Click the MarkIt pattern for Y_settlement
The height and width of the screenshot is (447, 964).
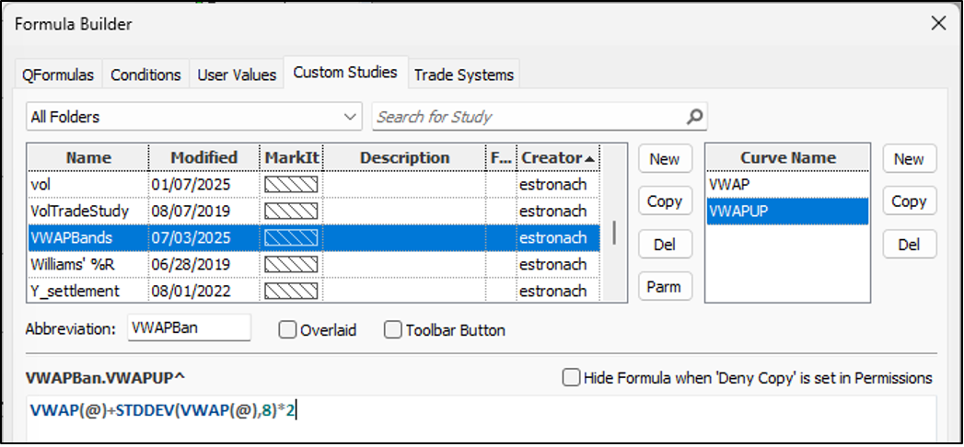[292, 291]
